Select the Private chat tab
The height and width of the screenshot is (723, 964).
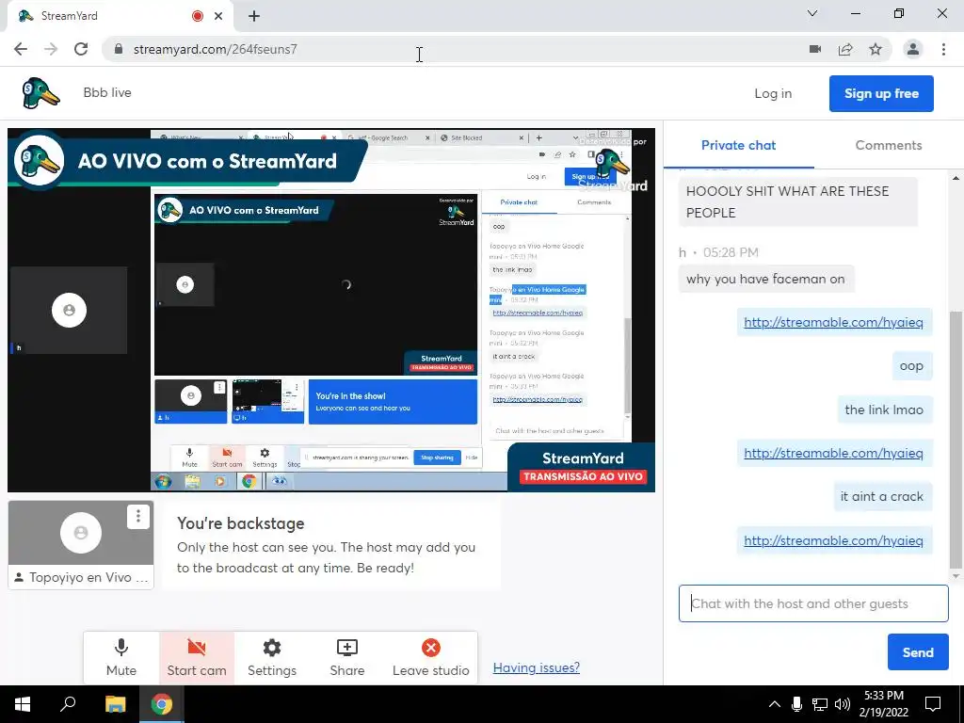point(738,145)
